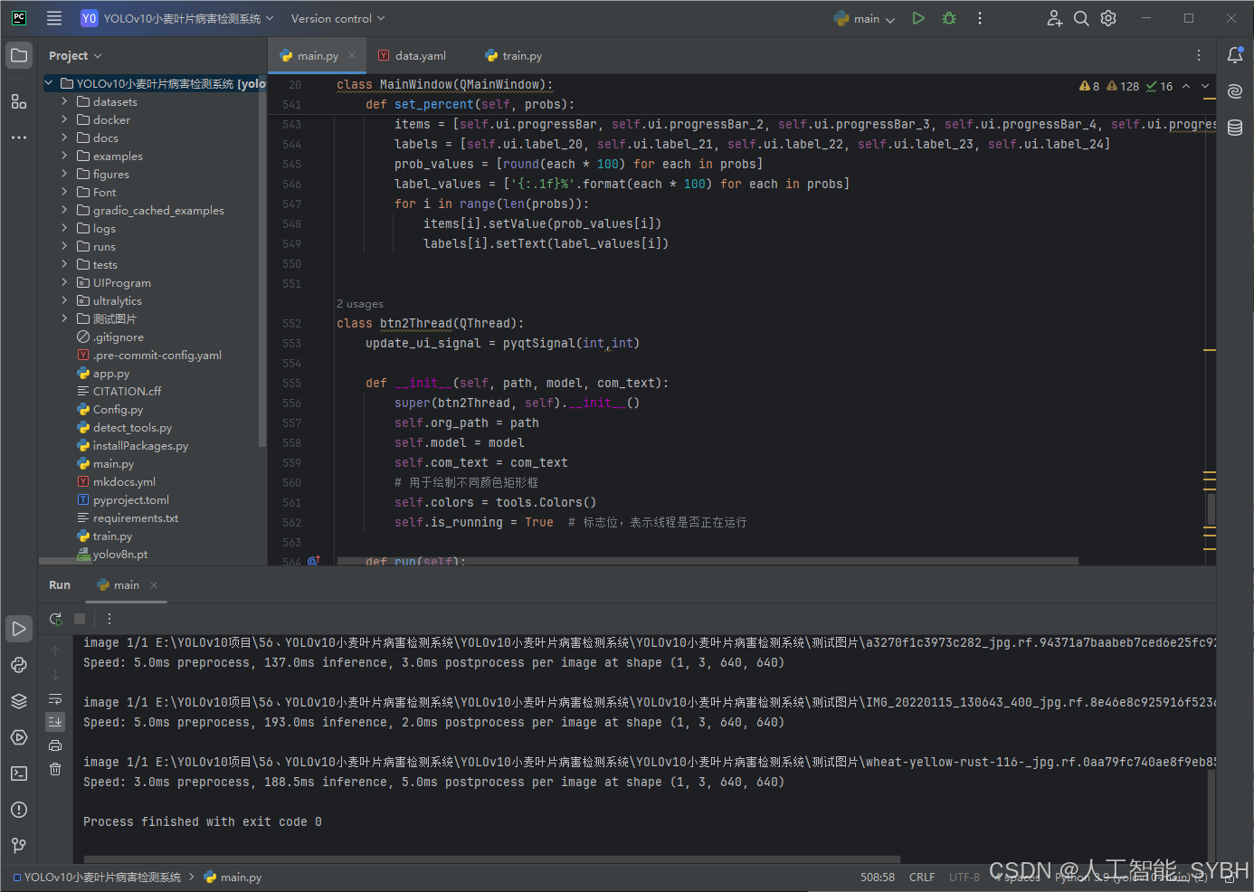
Task: Open Code With Me user icon
Action: (x=1054, y=18)
